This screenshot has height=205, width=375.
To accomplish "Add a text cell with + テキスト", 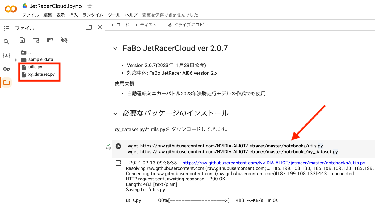I will pos(145,25).
